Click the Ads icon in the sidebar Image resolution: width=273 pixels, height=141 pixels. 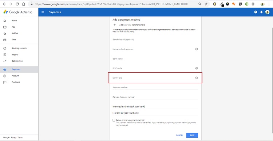click(5, 27)
